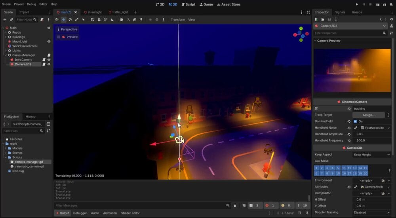Select the Rotate mode tool in viewport toolbar
The height and width of the screenshot is (218, 396).
click(70, 20)
